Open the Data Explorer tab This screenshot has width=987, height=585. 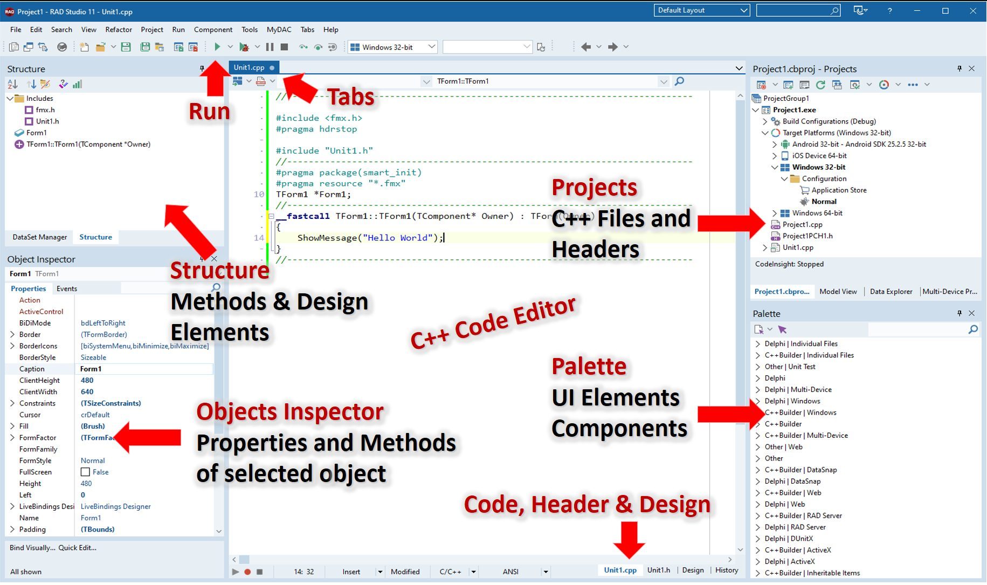coord(891,292)
